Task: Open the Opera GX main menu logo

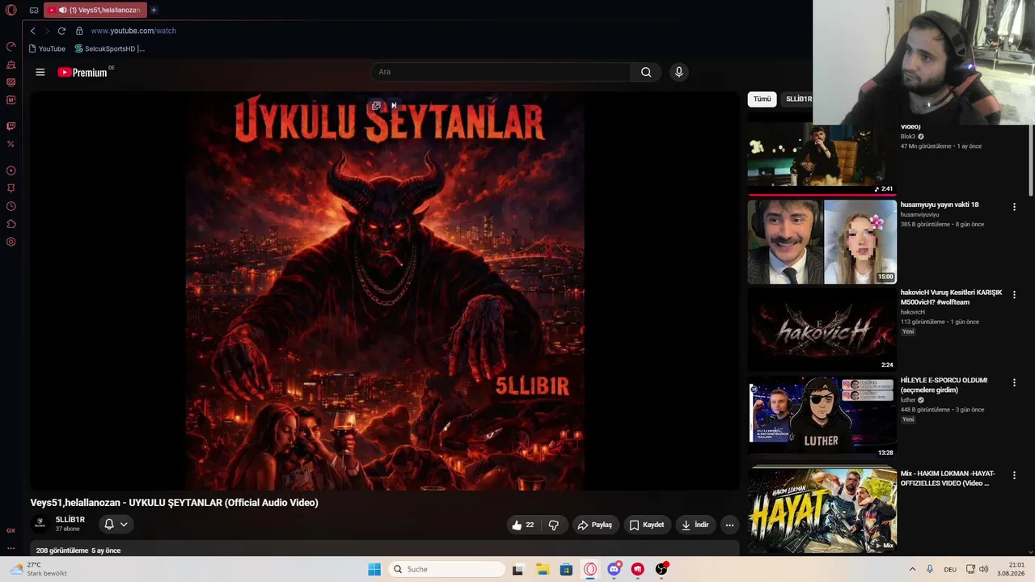Action: coord(11,11)
